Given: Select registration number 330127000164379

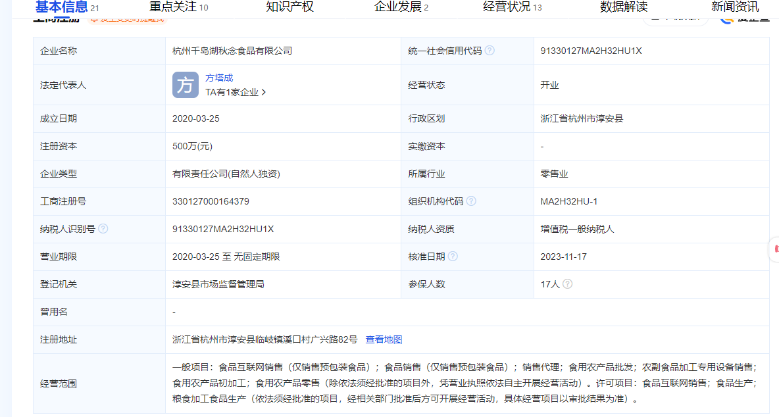Looking at the screenshot, I should [211, 201].
